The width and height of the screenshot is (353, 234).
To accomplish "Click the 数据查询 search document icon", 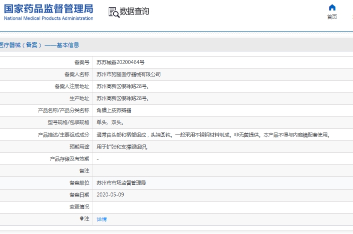I will [114, 12].
